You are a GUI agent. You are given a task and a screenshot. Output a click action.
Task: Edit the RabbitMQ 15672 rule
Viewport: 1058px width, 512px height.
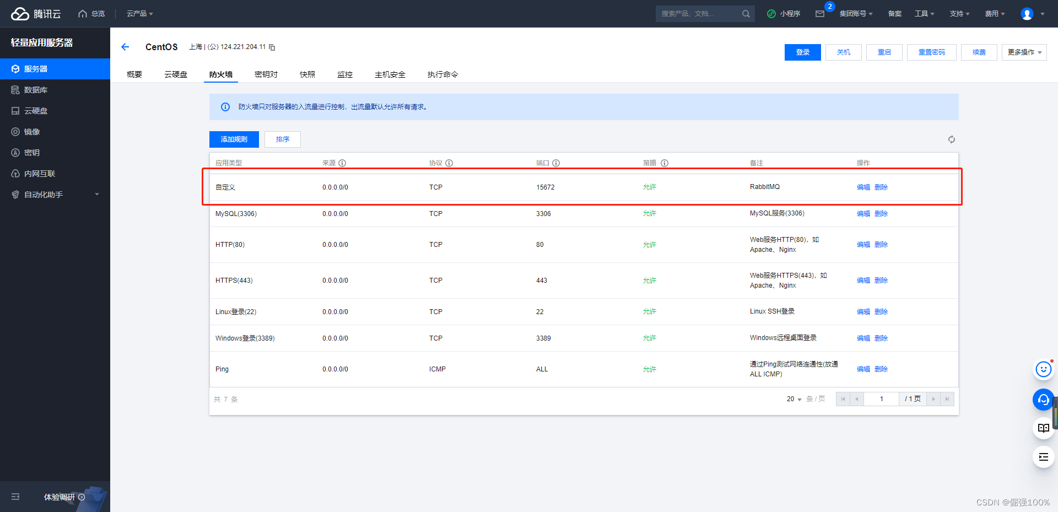863,187
